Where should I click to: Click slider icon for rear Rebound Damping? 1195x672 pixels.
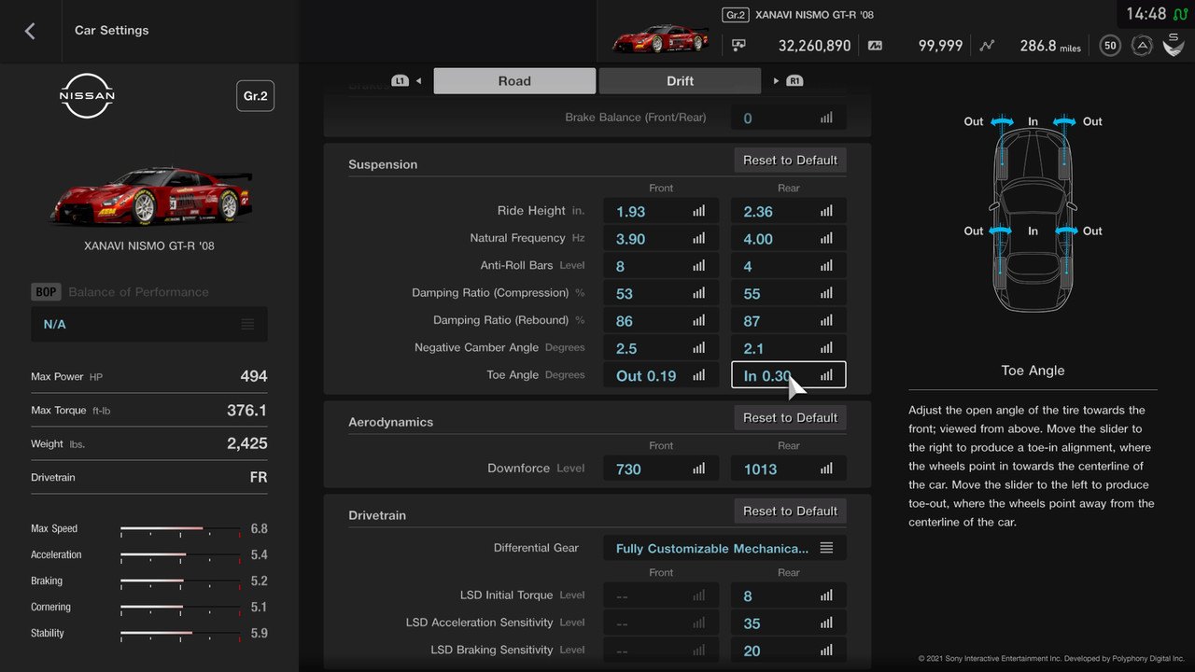[x=826, y=320]
